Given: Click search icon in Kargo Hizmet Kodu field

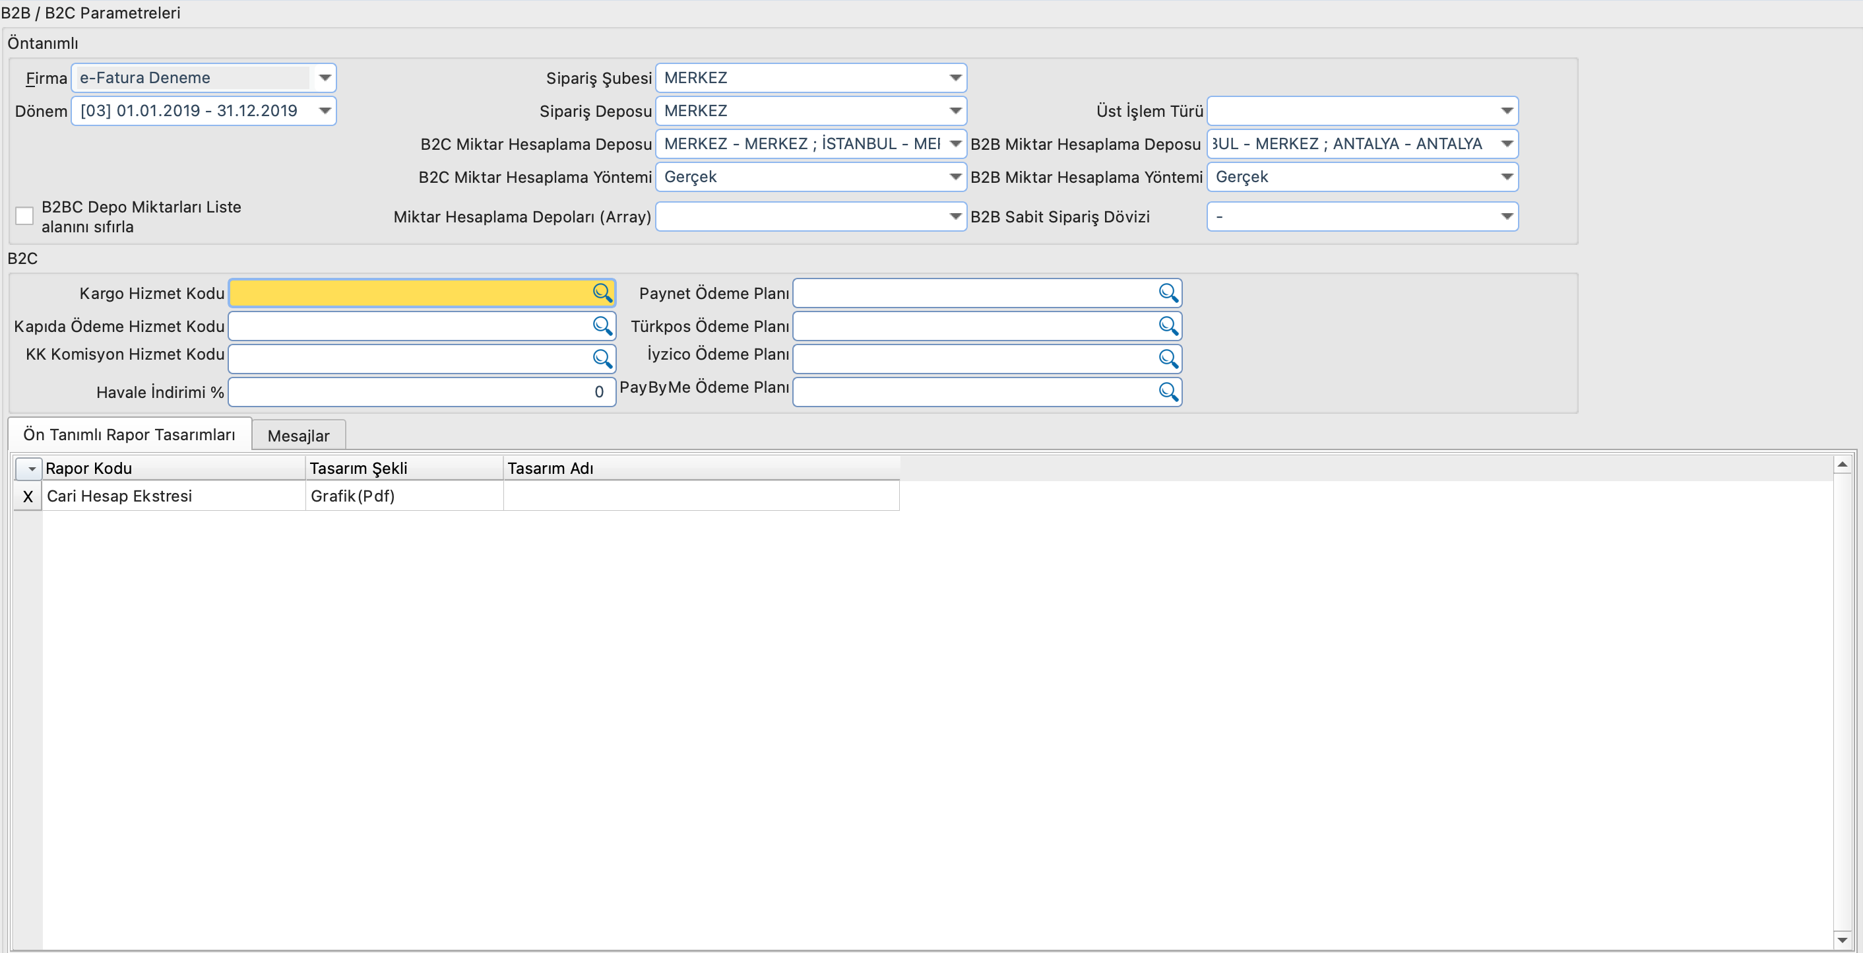Looking at the screenshot, I should click(x=602, y=292).
